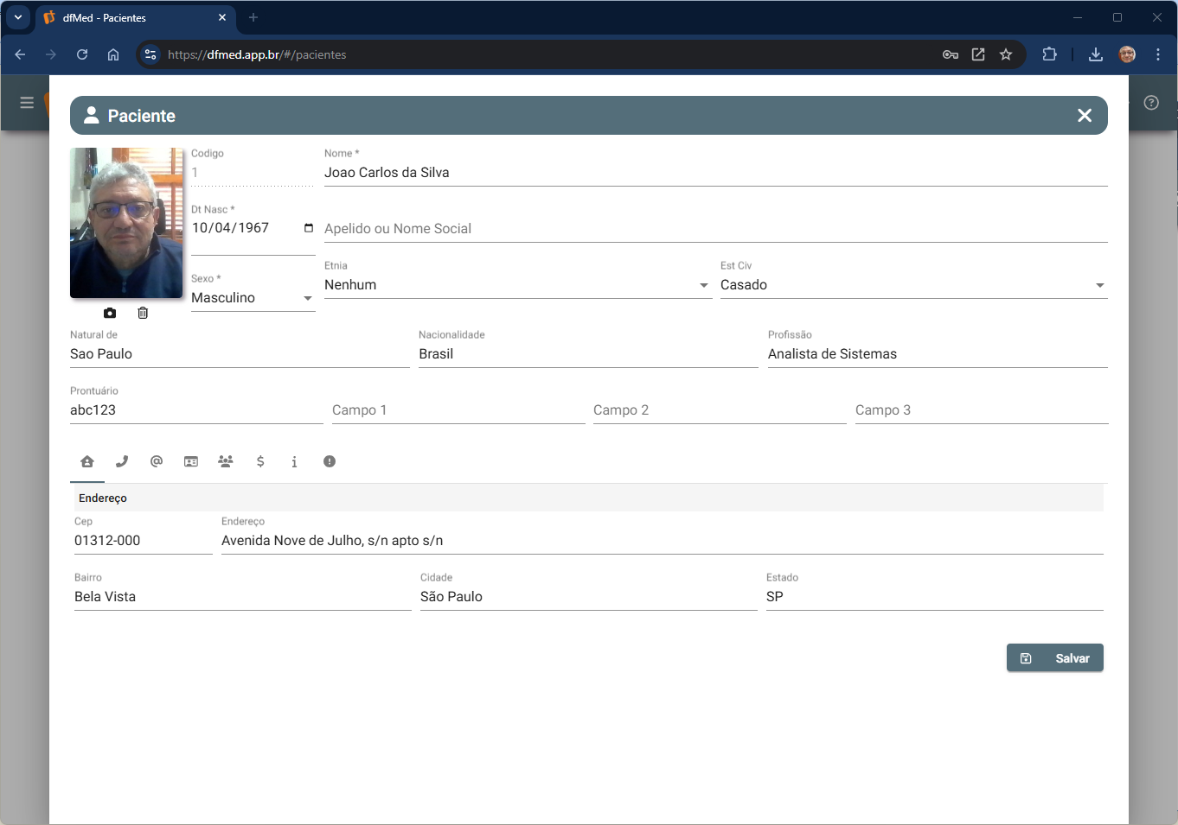Click the Prontuário field

pos(196,410)
